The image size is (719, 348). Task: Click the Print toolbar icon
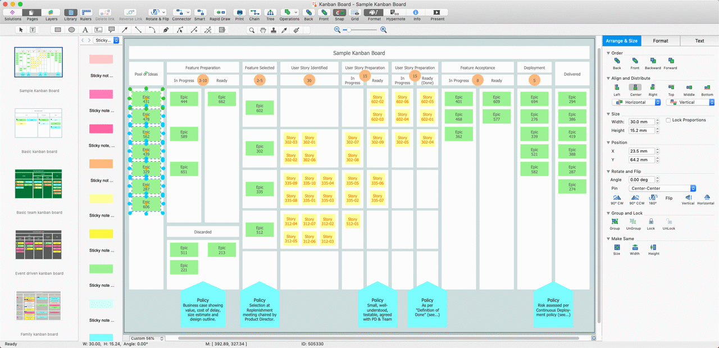(x=240, y=12)
